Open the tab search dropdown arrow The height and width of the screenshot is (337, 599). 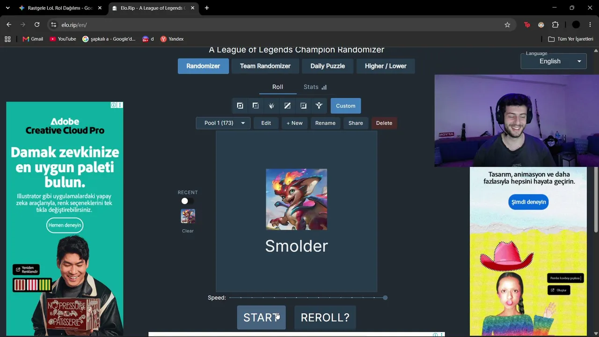(x=7, y=8)
